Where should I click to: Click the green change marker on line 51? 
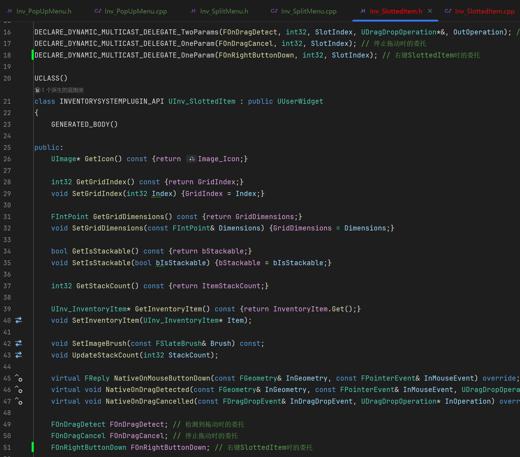click(x=33, y=447)
